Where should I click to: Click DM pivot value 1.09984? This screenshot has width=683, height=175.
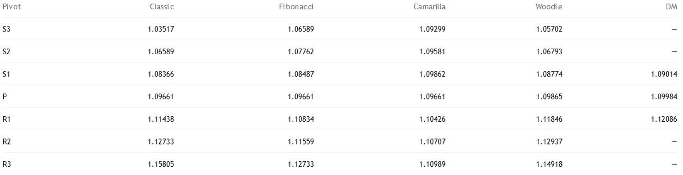point(664,97)
